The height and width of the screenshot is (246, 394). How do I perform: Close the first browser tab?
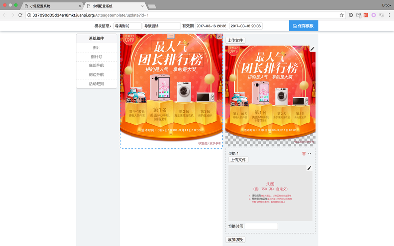pyautogui.click(x=80, y=6)
